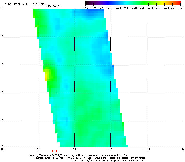Click the longitude axis label "-138"

click(x=147, y=149)
